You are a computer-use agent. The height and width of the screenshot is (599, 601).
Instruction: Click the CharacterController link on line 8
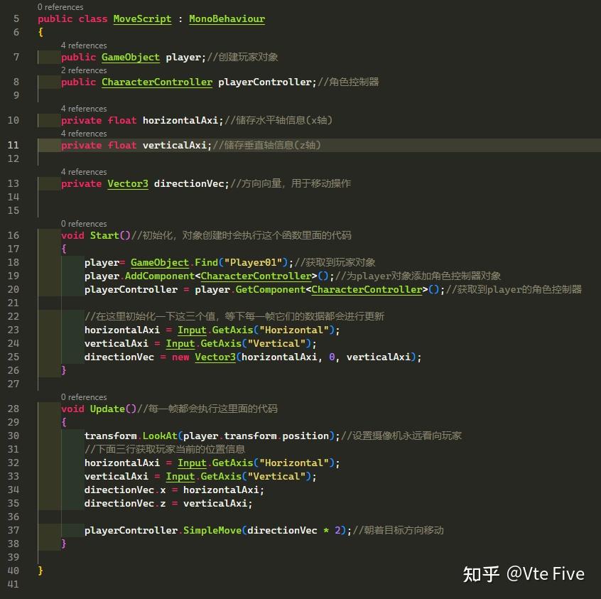158,82
